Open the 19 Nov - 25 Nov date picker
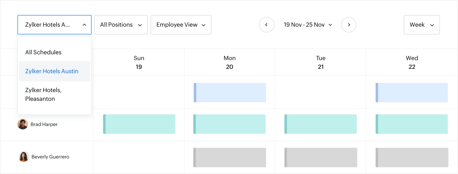This screenshot has width=458, height=174. click(x=305, y=25)
